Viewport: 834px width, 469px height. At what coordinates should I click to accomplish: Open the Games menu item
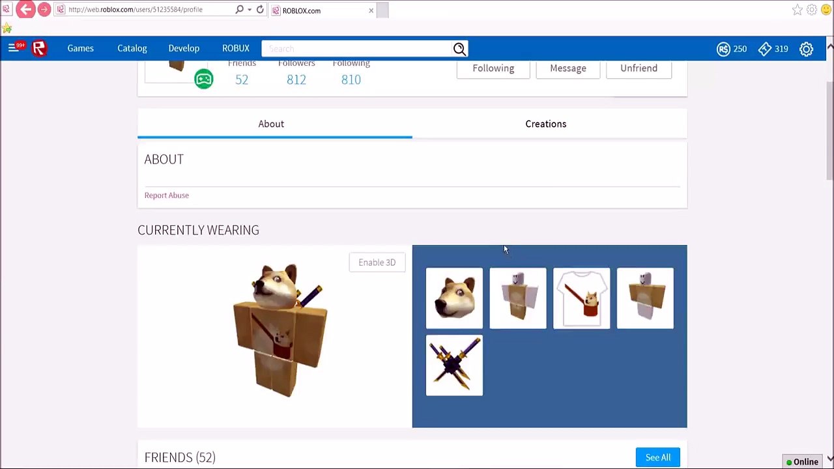point(81,48)
